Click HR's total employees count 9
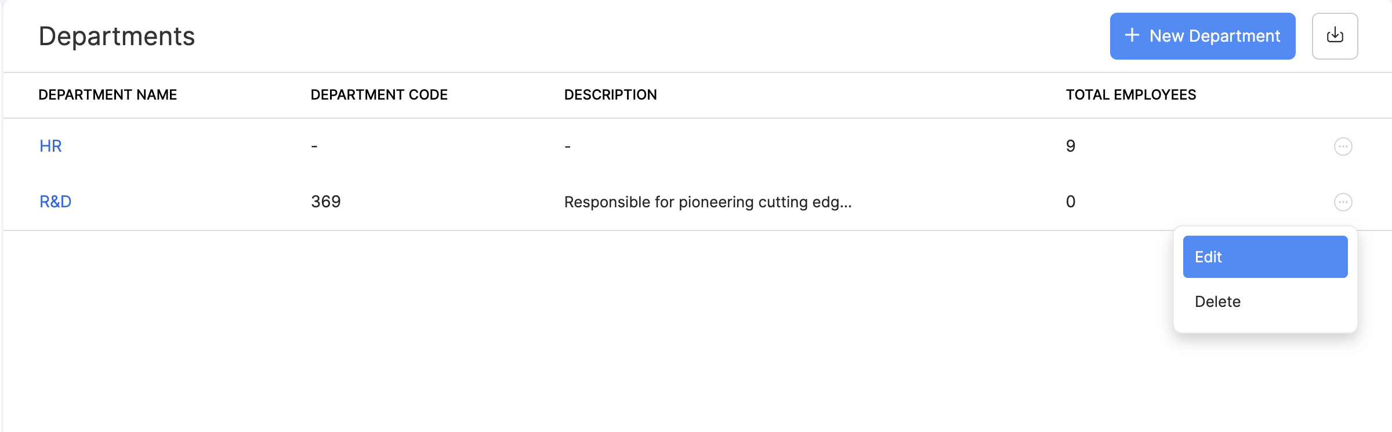Viewport: 1392px width, 432px height. pos(1071,146)
